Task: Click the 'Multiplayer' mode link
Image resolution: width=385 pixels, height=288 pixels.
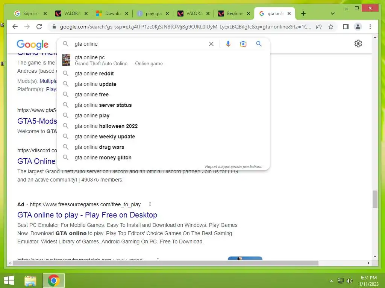Action: coord(48,81)
